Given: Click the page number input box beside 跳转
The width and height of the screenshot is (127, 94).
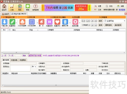Looking at the screenshot, I should click(18, 56).
